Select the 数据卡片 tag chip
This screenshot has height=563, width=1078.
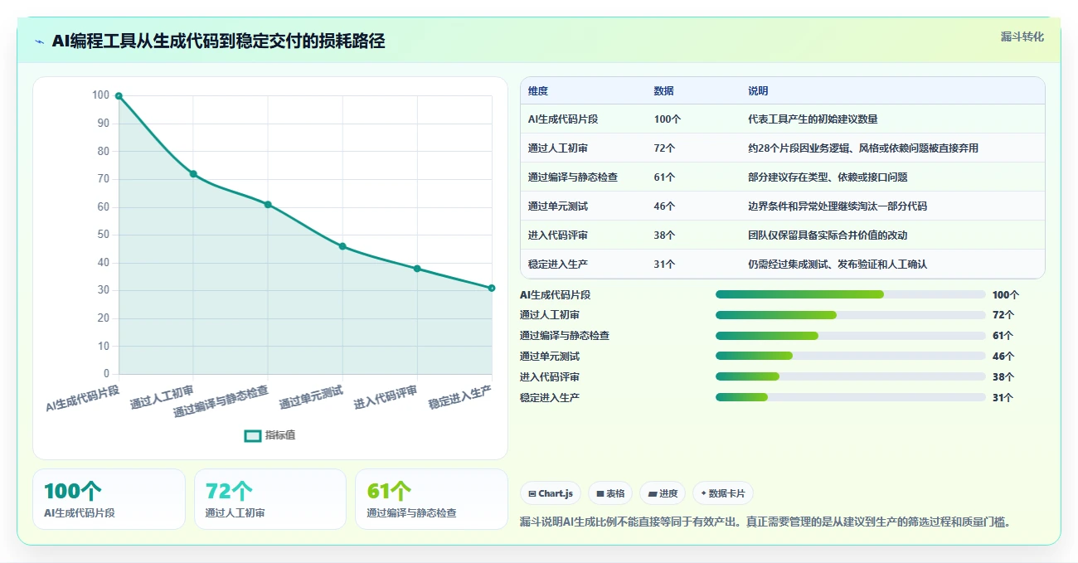[x=723, y=493]
